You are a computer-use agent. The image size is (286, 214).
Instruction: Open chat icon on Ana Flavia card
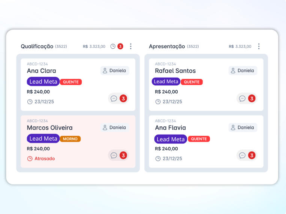click(242, 155)
